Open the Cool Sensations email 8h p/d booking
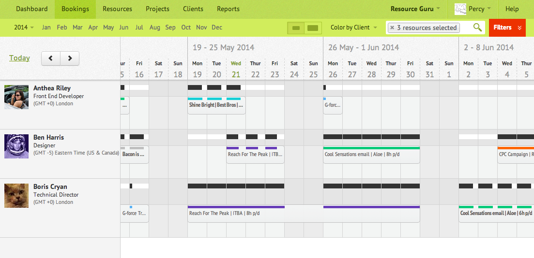 (x=371, y=155)
